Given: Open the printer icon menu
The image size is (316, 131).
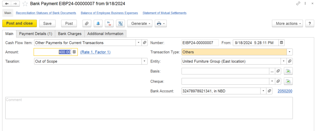Looking at the screenshot, I should [x=160, y=24].
